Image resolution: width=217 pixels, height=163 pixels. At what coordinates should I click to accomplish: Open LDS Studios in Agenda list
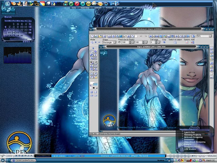point(190,149)
